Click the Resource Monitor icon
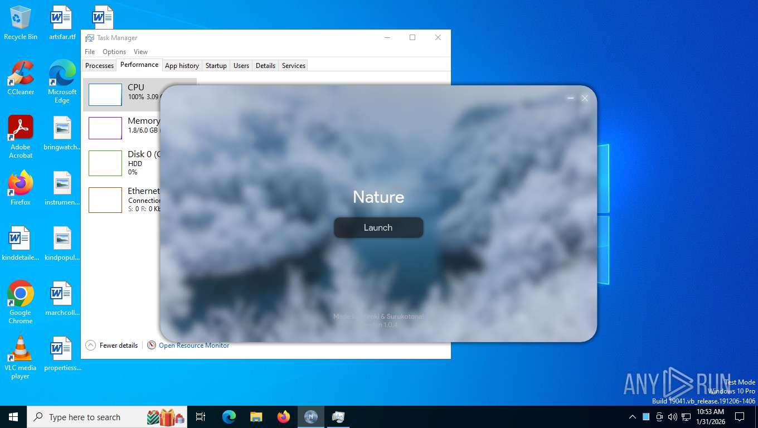The image size is (758, 428). (152, 346)
